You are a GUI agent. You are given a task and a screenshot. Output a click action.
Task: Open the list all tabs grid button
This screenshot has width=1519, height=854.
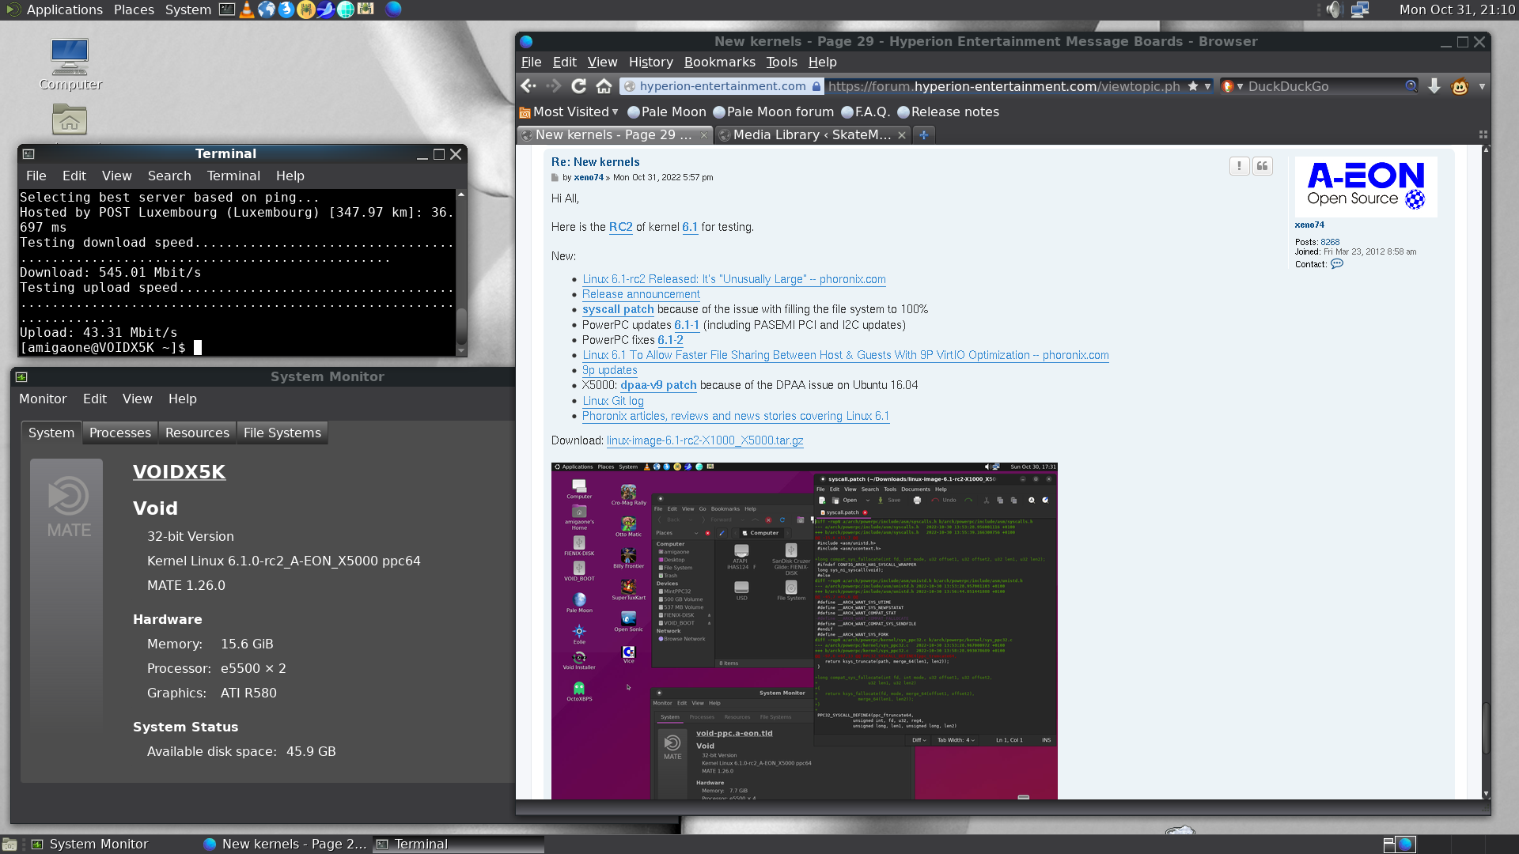[1483, 135]
